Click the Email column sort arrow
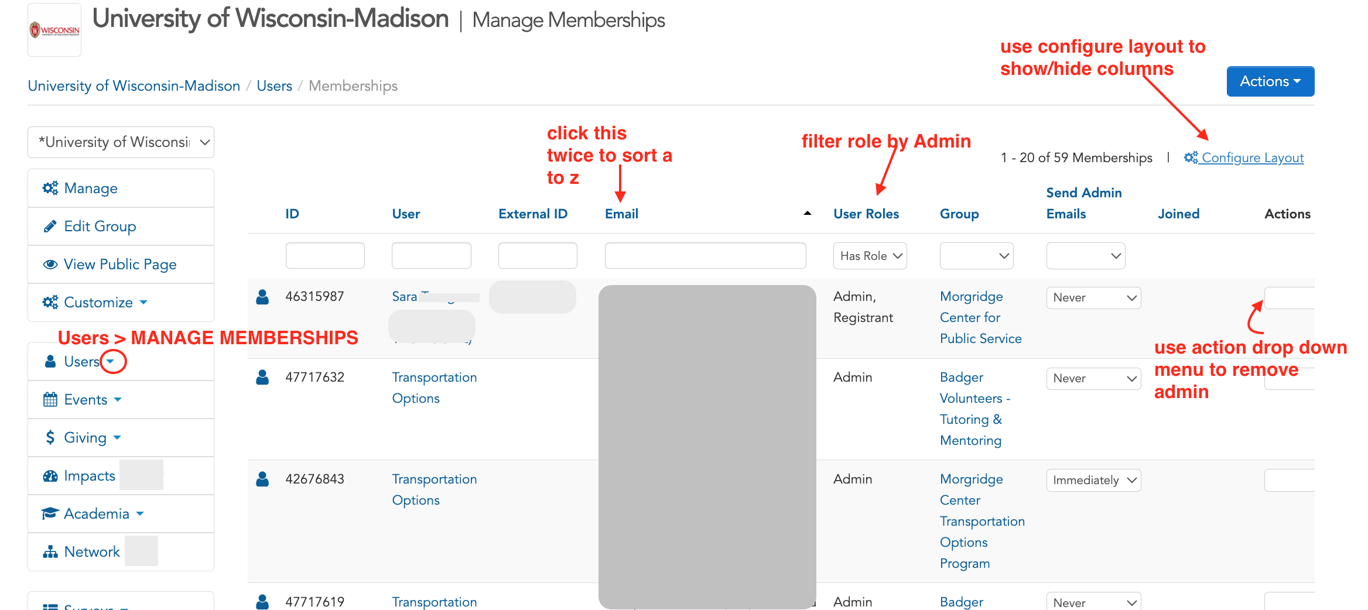The height and width of the screenshot is (610, 1368). click(x=808, y=214)
